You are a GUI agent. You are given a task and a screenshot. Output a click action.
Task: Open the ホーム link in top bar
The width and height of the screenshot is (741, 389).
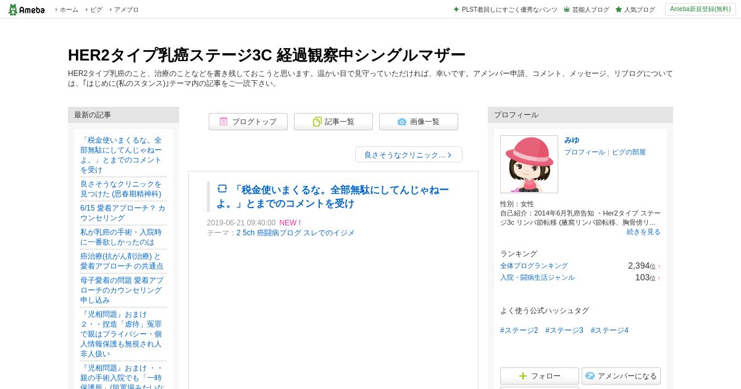[69, 9]
